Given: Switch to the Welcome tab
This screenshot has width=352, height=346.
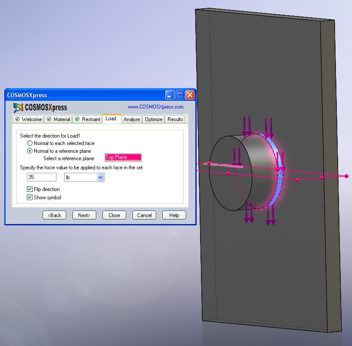Looking at the screenshot, I should (x=29, y=119).
